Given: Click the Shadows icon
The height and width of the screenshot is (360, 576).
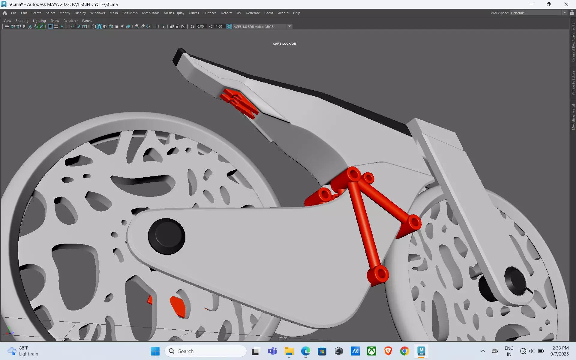Looking at the screenshot, I should click(x=128, y=26).
